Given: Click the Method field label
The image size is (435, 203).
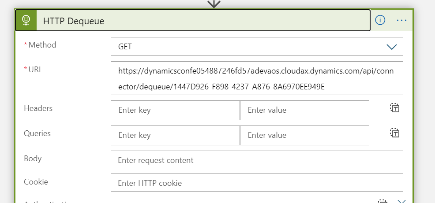Looking at the screenshot, I should click(x=42, y=45).
